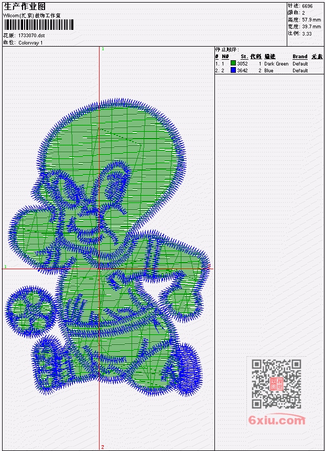Click the 元素 column header

(x=317, y=57)
